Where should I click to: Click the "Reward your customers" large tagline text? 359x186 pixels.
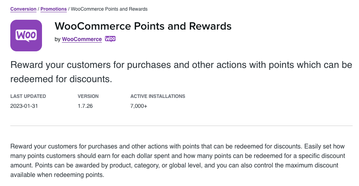[181, 65]
